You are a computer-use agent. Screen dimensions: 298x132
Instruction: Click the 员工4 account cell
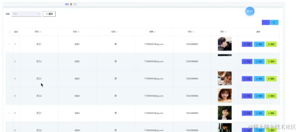pos(39,96)
